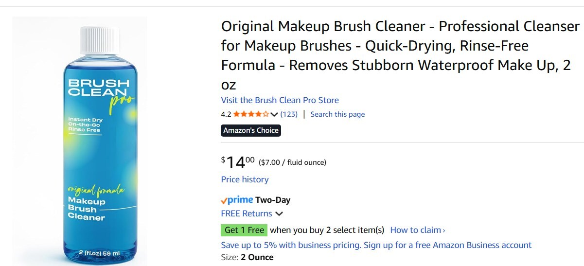Open the Price history link
Screen dimensions: 584x266
tap(245, 179)
